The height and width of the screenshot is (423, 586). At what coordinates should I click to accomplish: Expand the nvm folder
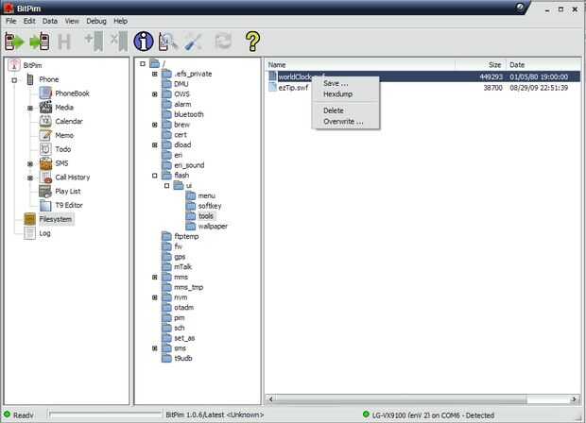(x=155, y=297)
